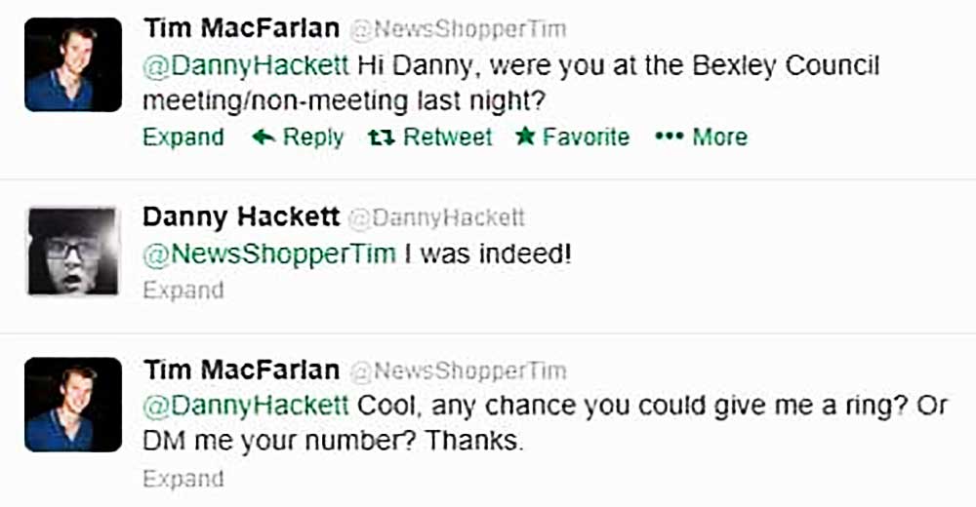
Task: Expand Danny Hackett's reply tweet
Action: coord(183,291)
